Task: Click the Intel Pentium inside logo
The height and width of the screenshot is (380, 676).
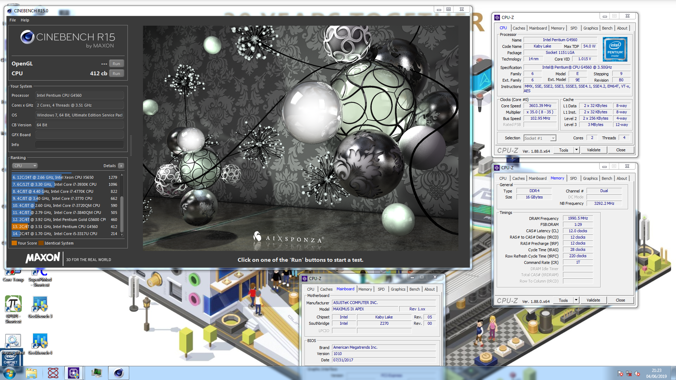Action: point(615,50)
